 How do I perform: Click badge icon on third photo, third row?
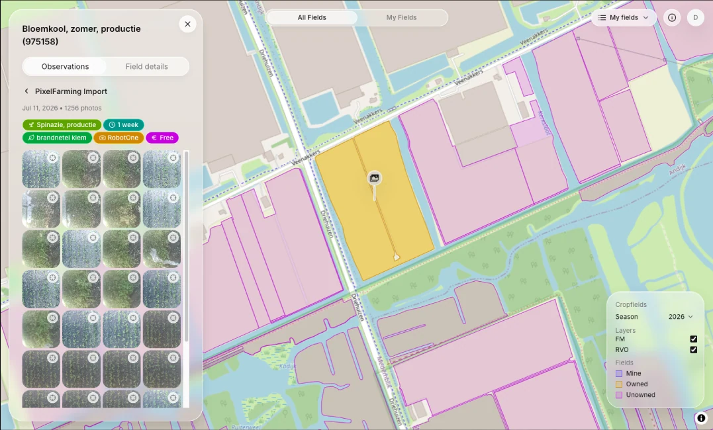pyautogui.click(x=133, y=237)
